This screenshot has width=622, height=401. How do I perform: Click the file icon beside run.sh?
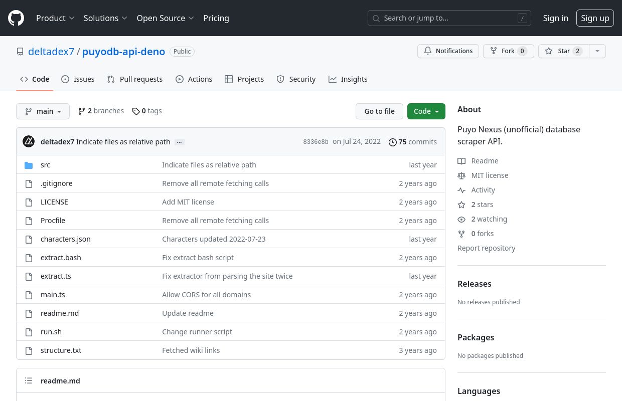pyautogui.click(x=29, y=332)
